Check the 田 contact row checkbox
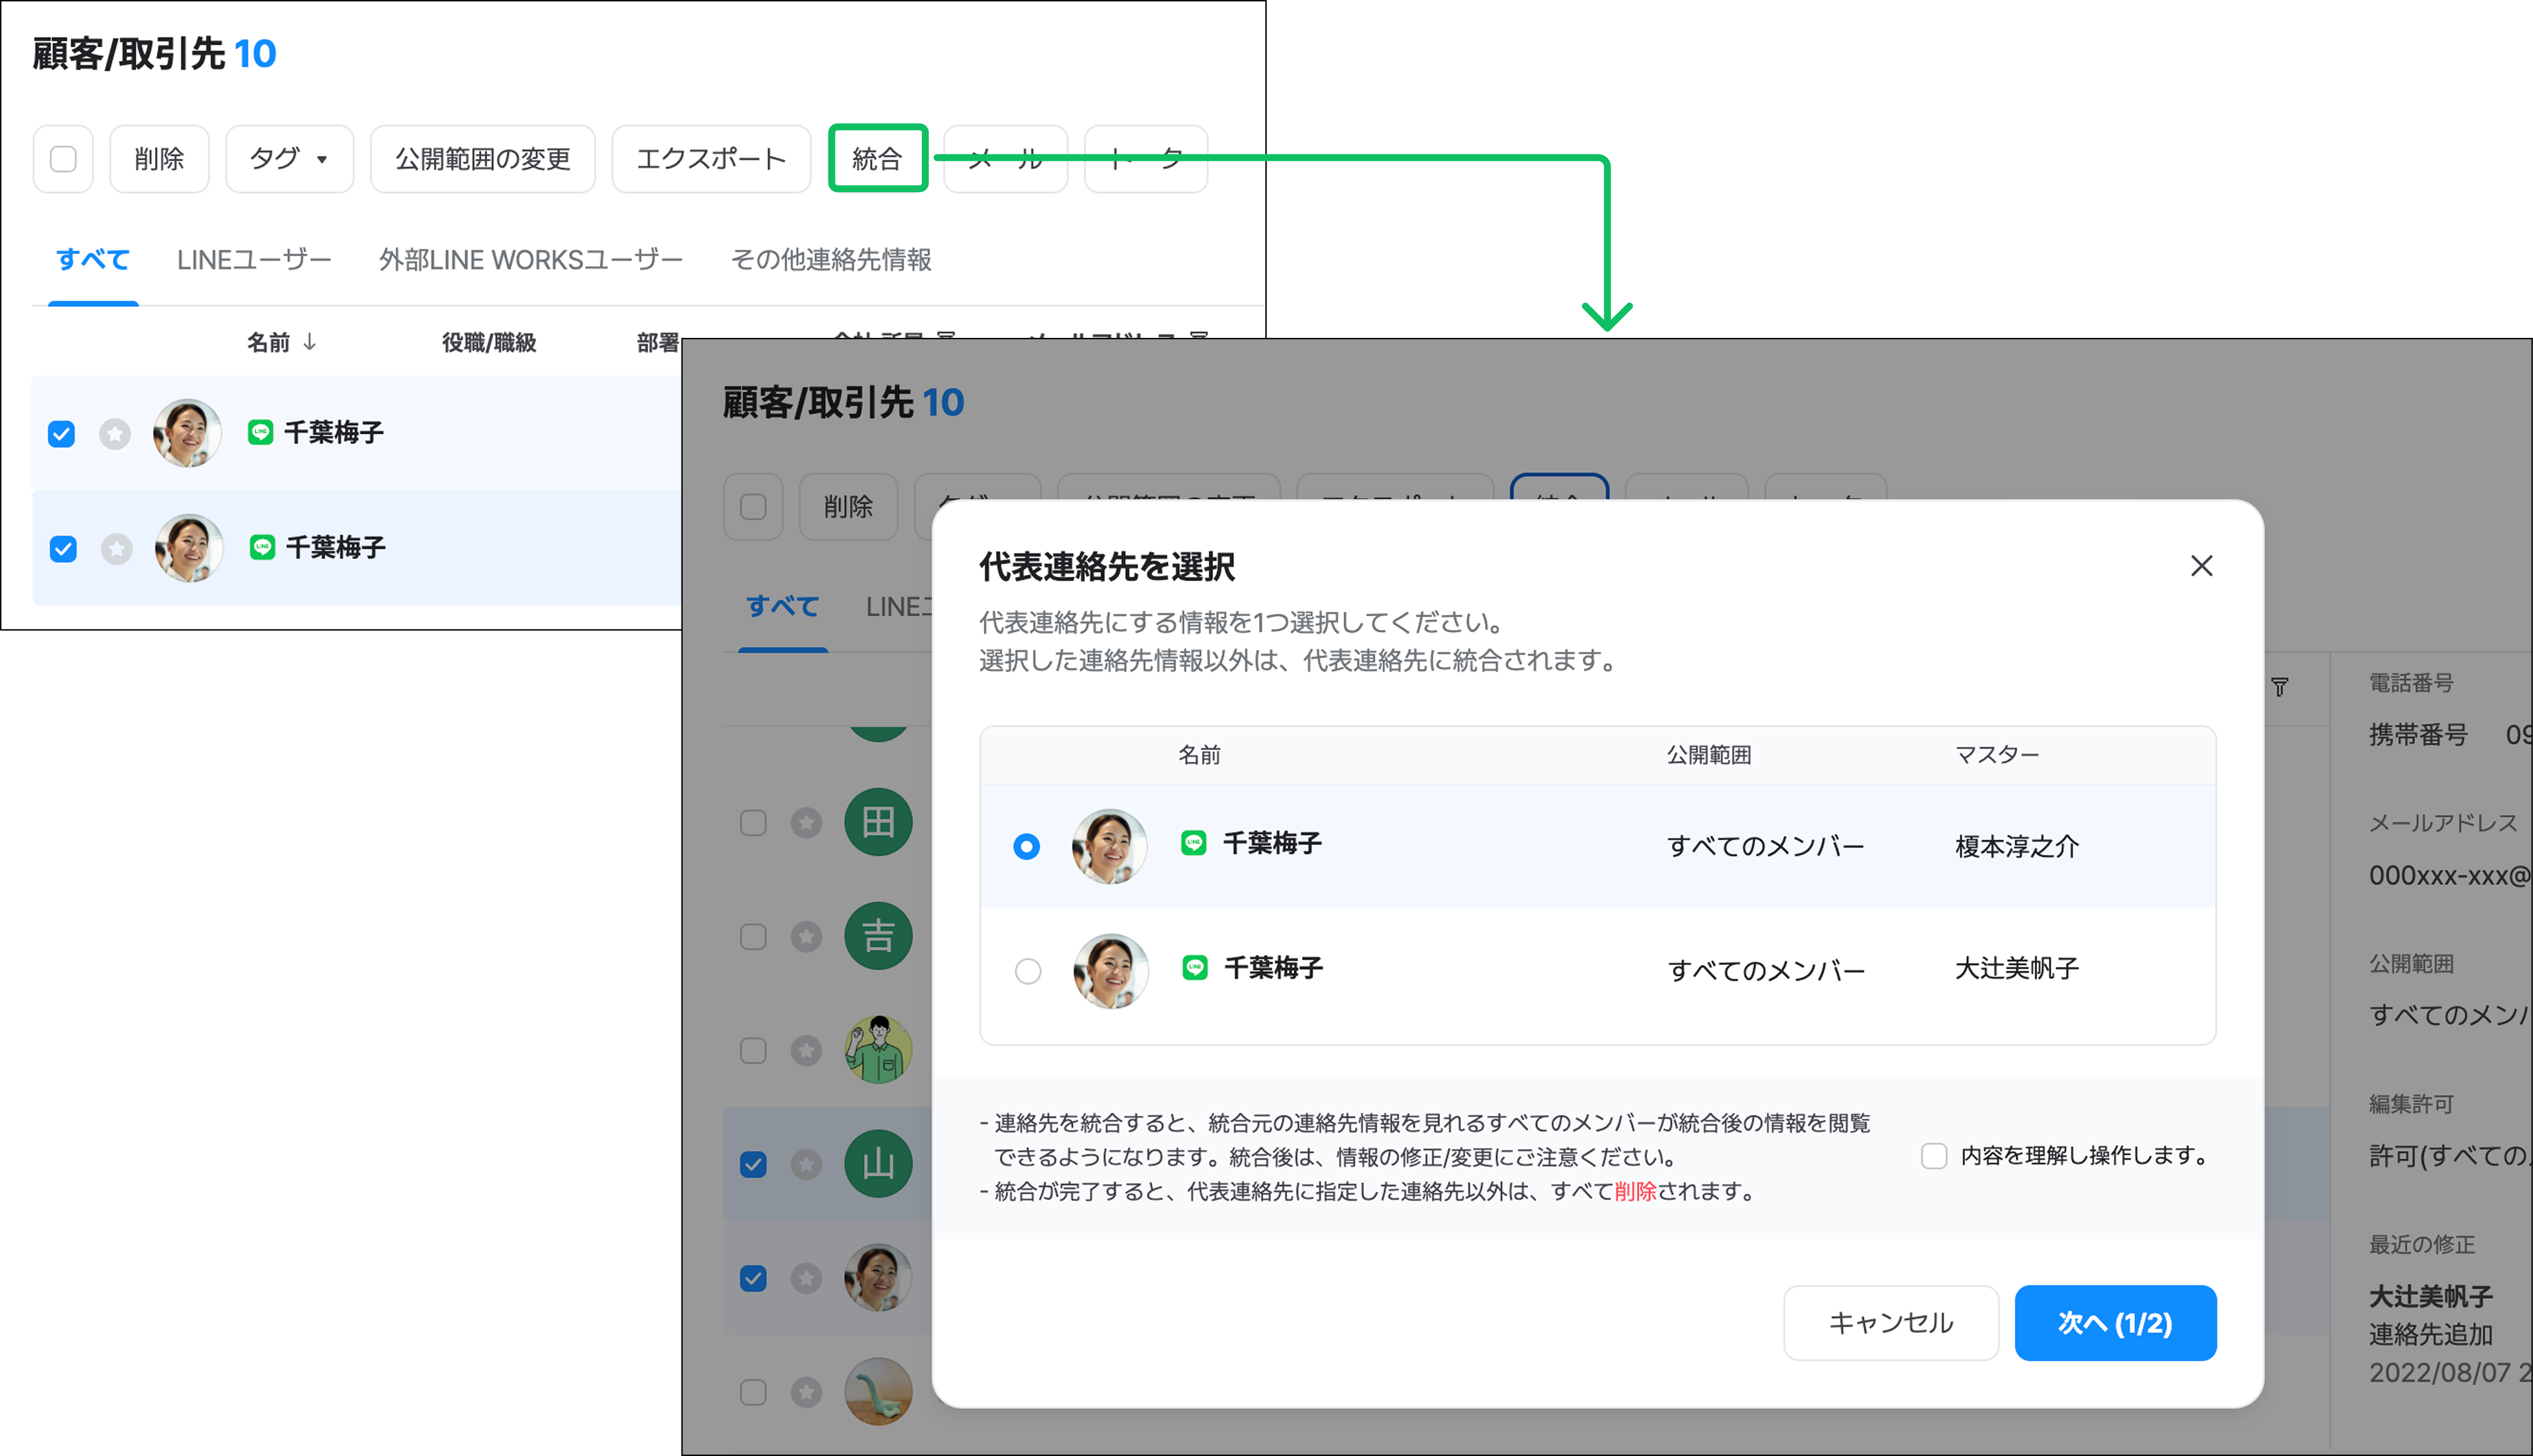The width and height of the screenshot is (2533, 1456). [x=753, y=823]
